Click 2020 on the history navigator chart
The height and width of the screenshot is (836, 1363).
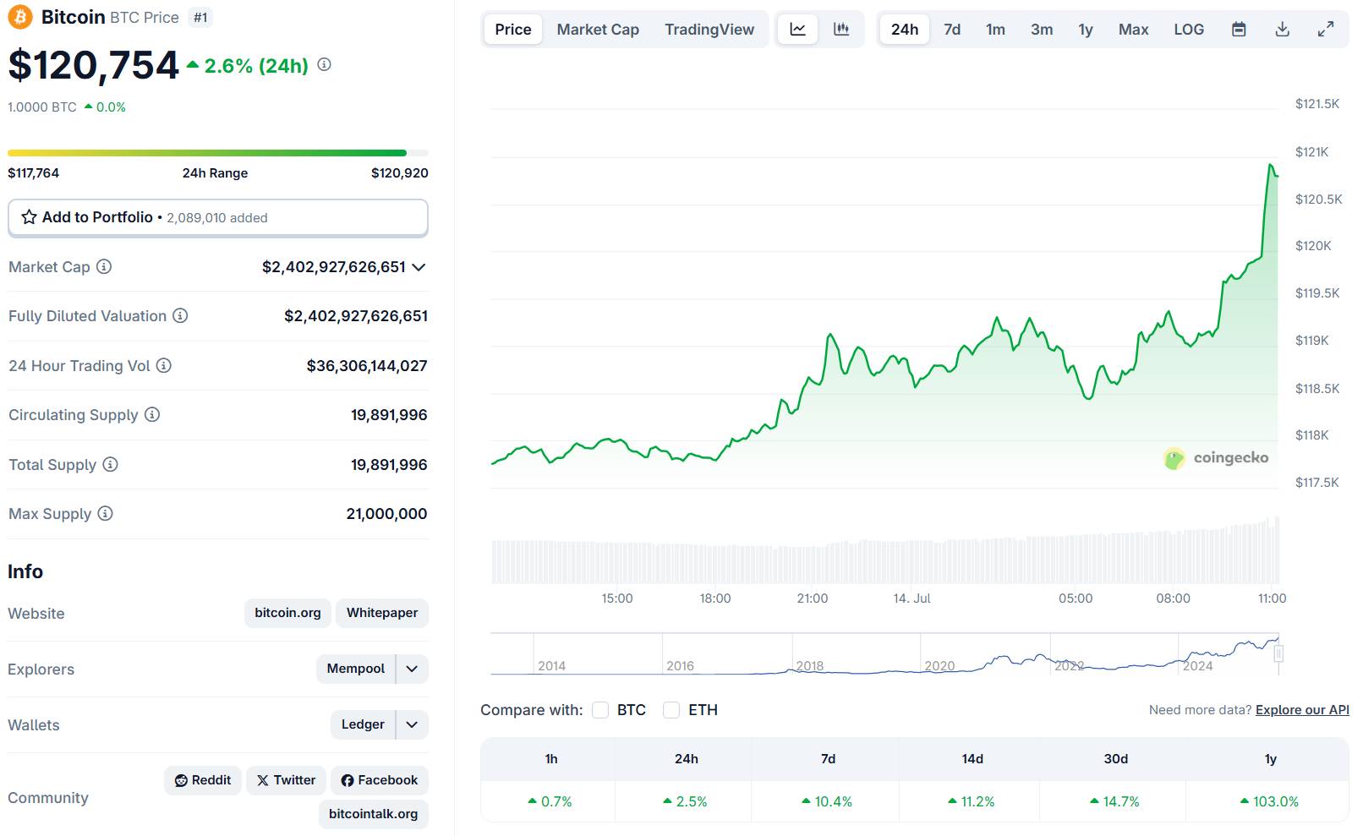pos(939,666)
